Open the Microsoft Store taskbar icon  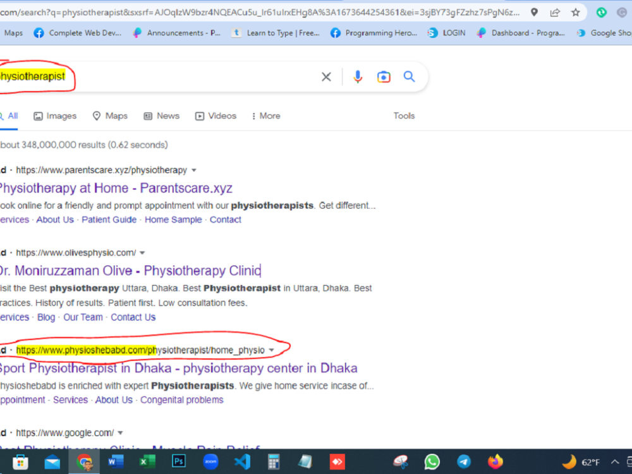(20, 462)
